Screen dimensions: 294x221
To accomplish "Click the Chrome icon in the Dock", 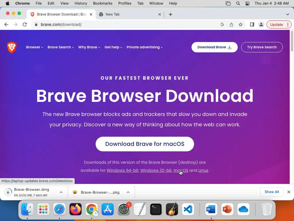I will pos(92,209).
